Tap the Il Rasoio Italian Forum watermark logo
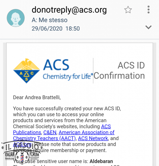Screen dimensions: 159x166 (22, 152)
